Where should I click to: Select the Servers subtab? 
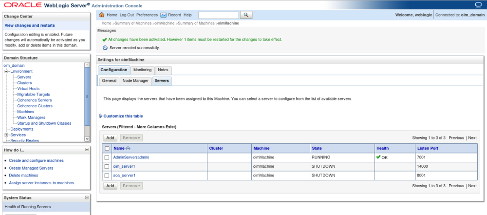tap(162, 80)
